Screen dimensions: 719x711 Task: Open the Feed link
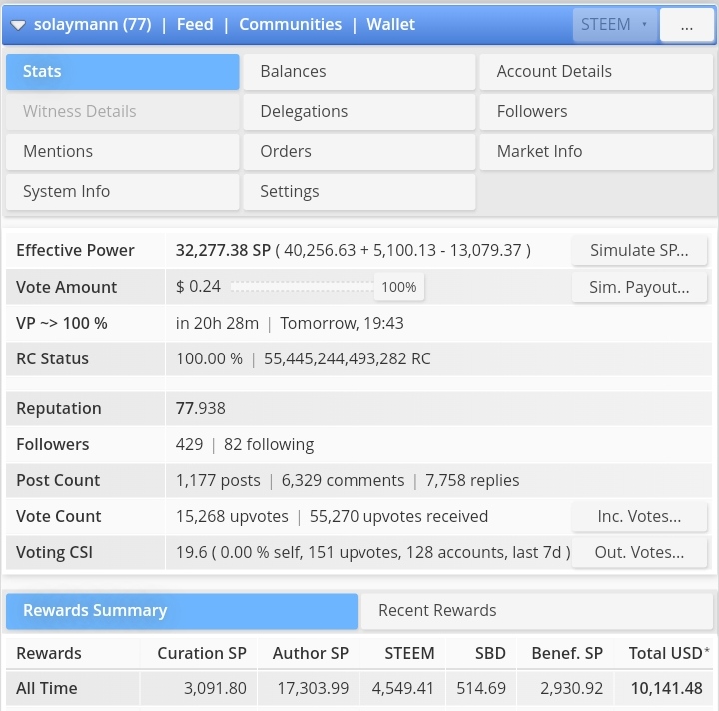[x=195, y=24]
